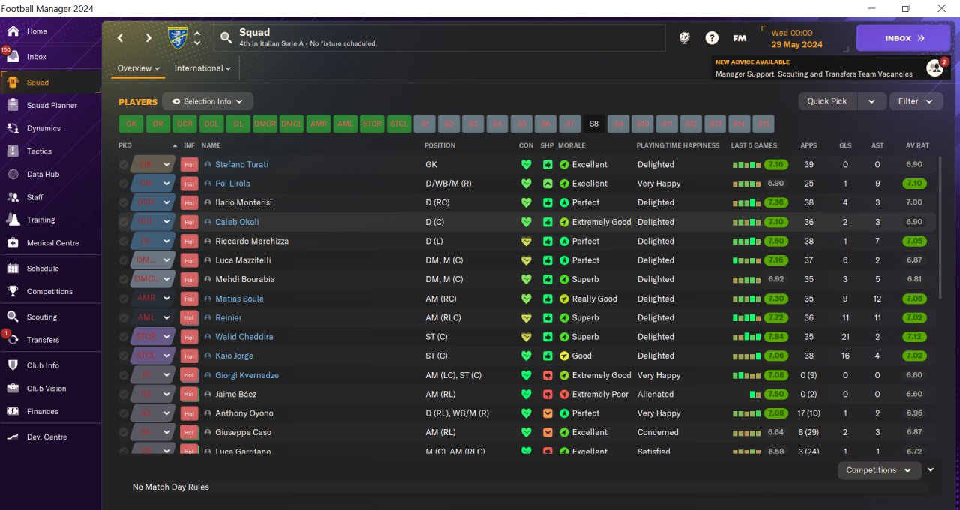Open the Squad Planner sidebar icon
The height and width of the screenshot is (510, 960).
pyautogui.click(x=13, y=106)
